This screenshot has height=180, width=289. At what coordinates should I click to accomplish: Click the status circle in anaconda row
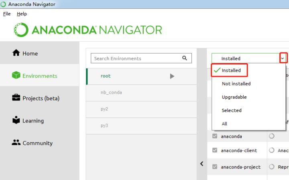(271, 136)
